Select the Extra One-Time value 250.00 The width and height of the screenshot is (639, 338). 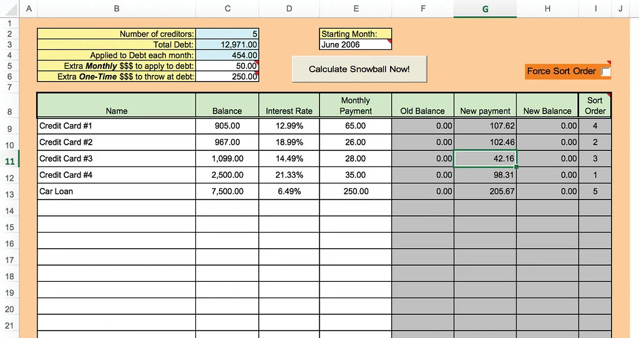(227, 76)
